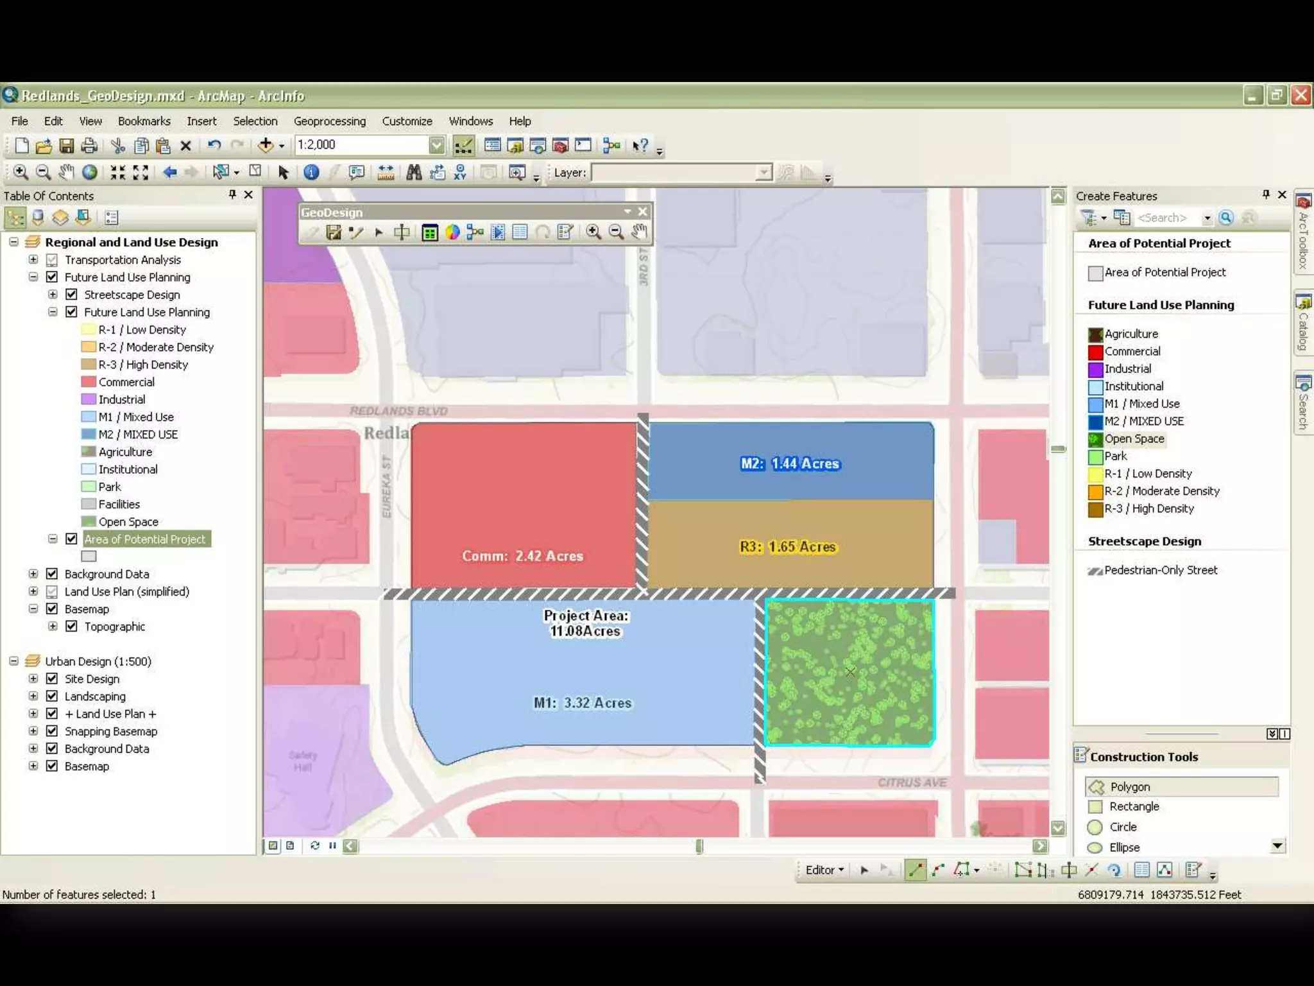
Task: Click the Identify tool icon
Action: [x=311, y=172]
